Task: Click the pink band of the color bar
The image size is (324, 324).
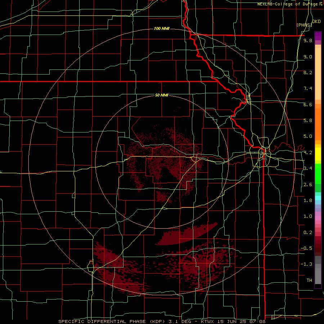Action: point(318,218)
